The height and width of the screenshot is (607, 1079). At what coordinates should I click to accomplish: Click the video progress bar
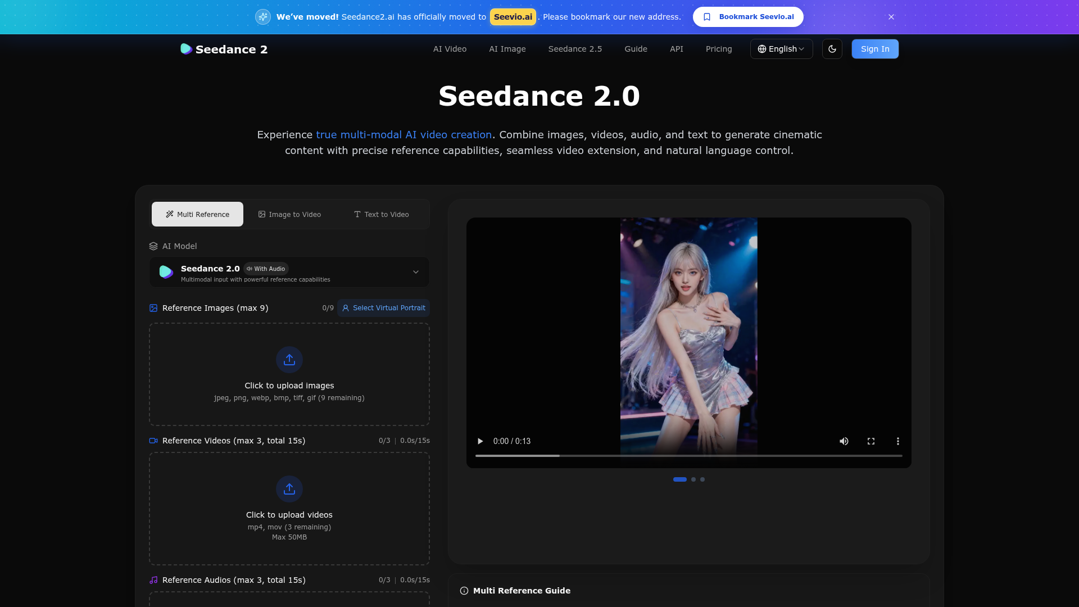pyautogui.click(x=689, y=456)
